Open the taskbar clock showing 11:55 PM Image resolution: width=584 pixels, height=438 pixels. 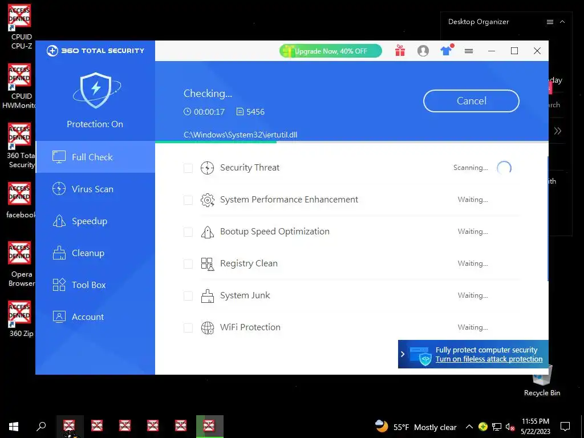coord(535,427)
